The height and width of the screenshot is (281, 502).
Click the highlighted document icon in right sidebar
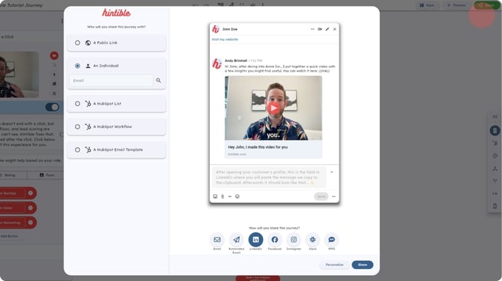(495, 130)
